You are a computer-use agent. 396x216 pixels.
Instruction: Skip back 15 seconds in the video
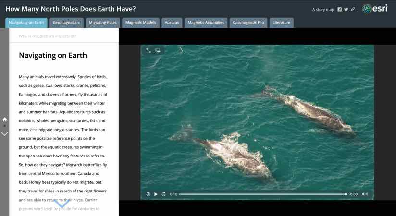(148, 194)
